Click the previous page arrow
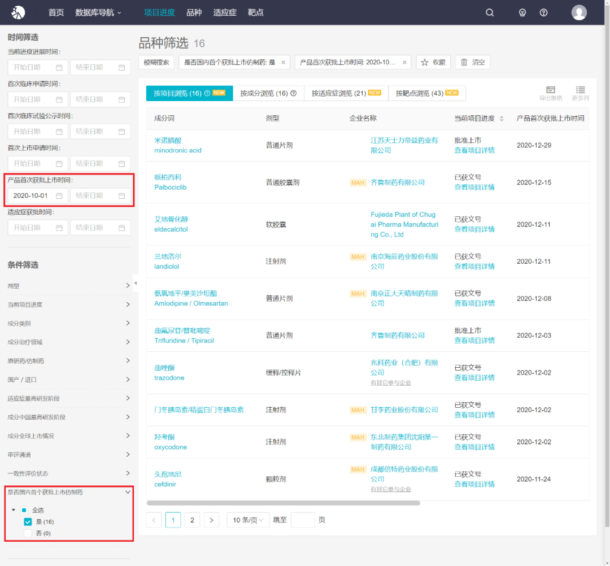This screenshot has width=610, height=566. coord(154,520)
